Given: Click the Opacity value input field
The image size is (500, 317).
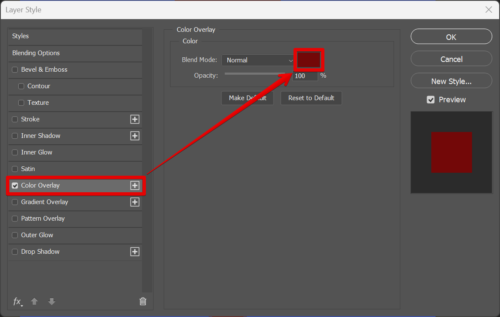Looking at the screenshot, I should [x=304, y=76].
